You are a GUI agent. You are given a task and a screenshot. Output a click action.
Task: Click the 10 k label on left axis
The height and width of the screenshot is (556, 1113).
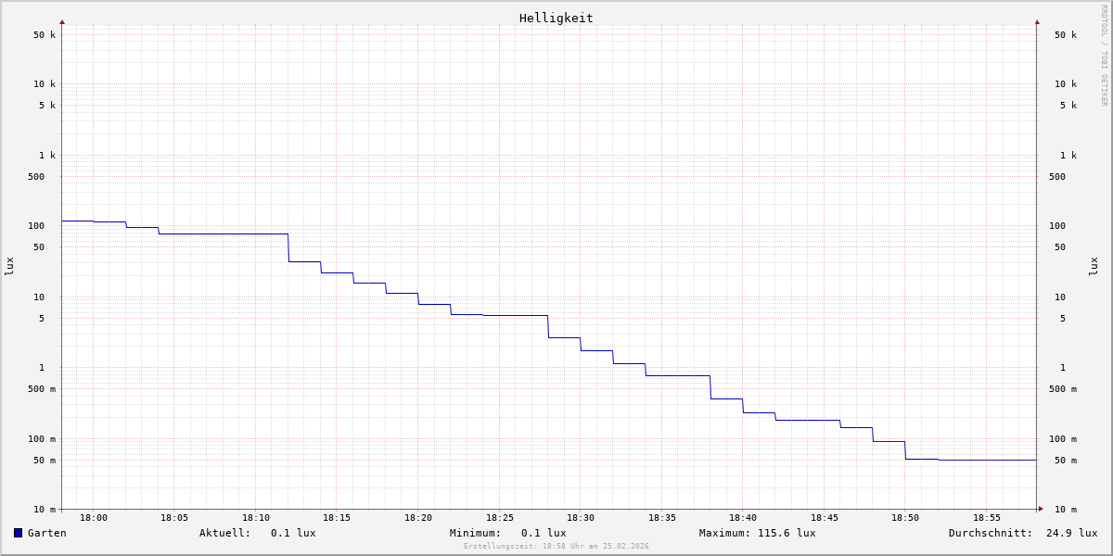45,84
